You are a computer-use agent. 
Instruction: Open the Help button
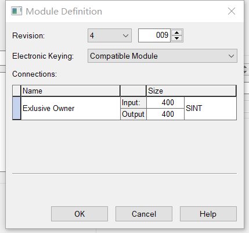pyautogui.click(x=208, y=214)
